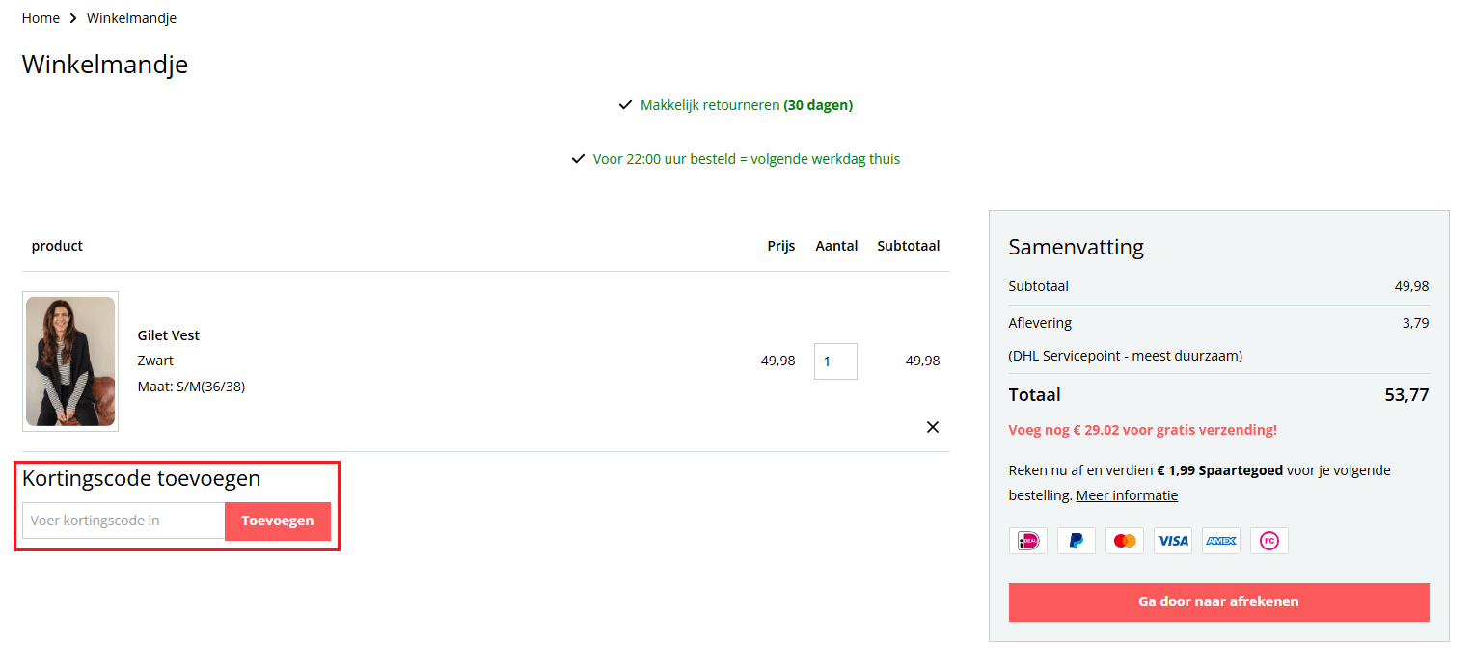
Task: Focus the kortingscode input field
Action: tap(123, 521)
